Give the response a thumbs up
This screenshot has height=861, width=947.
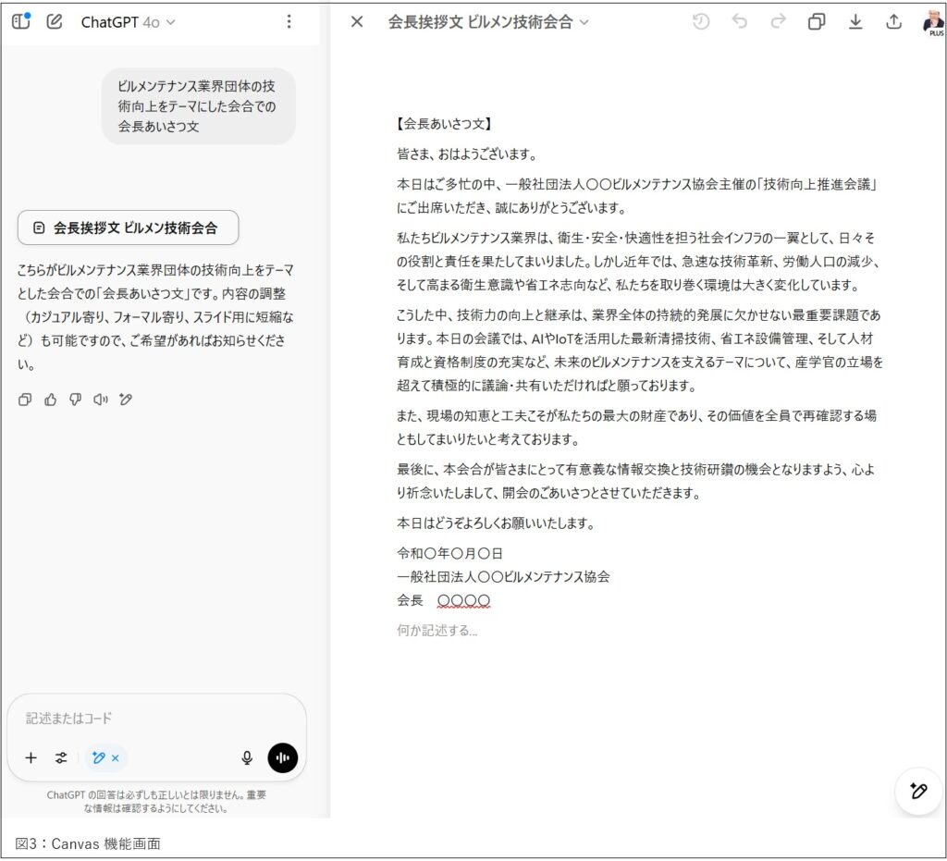pyautogui.click(x=51, y=399)
